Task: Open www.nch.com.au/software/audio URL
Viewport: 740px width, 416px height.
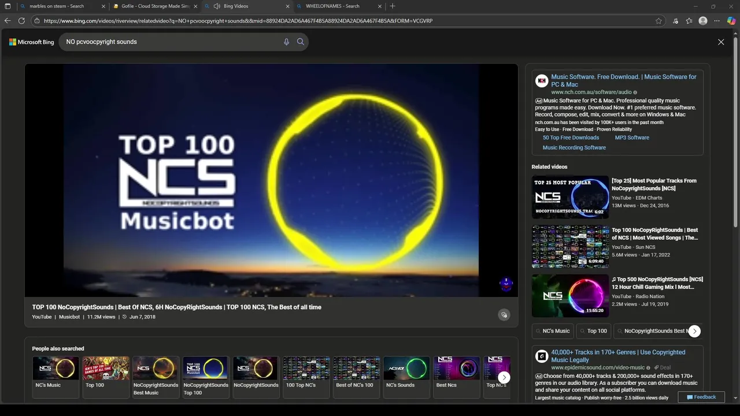Action: click(x=591, y=92)
